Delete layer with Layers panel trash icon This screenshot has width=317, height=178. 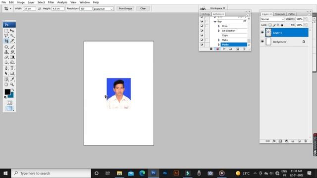pos(305,141)
